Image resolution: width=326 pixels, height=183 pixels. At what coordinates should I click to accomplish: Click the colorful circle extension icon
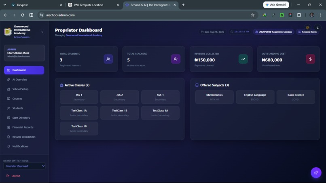[265, 15]
